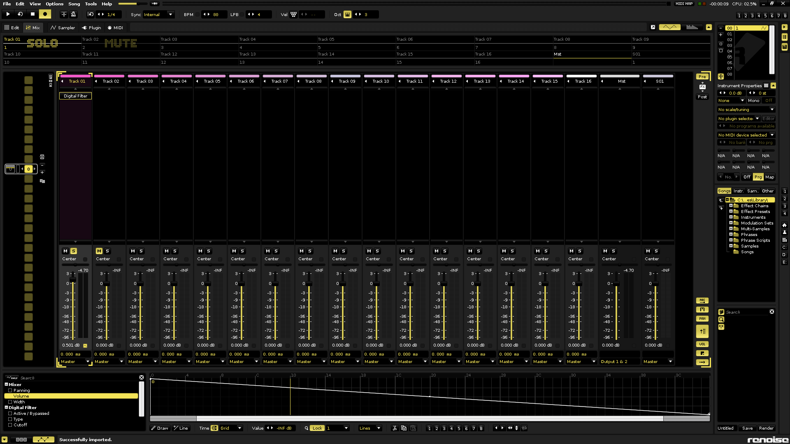790x444 pixels.
Task: Toggle the keyboard octave icon next to Oct
Action: (x=347, y=14)
